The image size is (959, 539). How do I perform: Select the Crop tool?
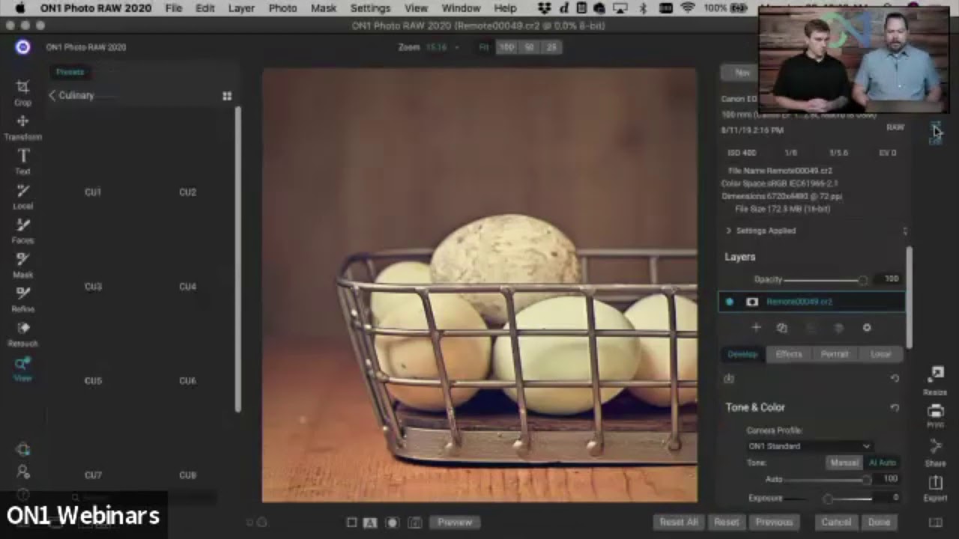point(22,93)
